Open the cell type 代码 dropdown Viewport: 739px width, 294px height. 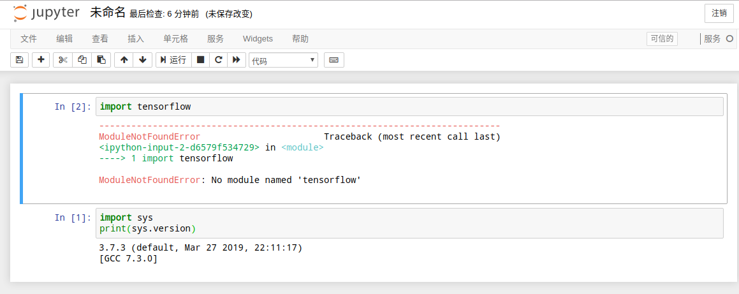283,61
